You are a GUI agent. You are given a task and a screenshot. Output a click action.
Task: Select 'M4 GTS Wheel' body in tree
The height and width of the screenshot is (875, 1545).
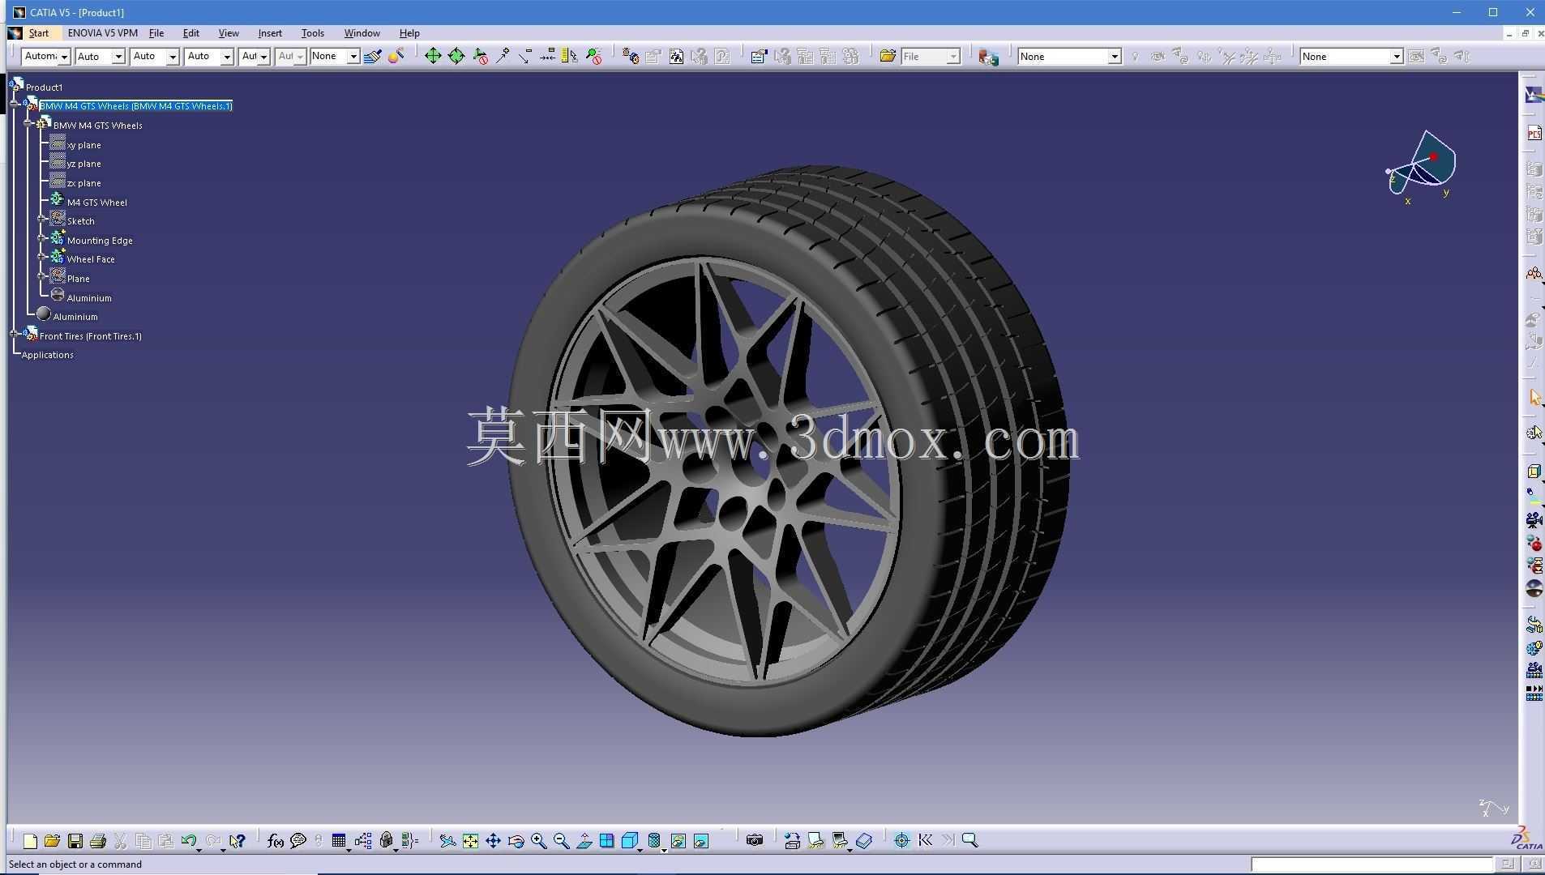coord(96,203)
